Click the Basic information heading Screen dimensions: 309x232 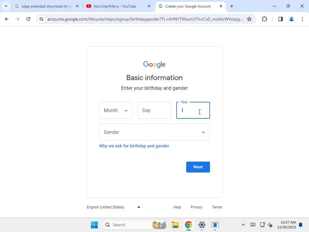tap(154, 78)
